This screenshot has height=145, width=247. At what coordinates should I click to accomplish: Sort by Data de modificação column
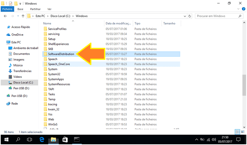118,23
